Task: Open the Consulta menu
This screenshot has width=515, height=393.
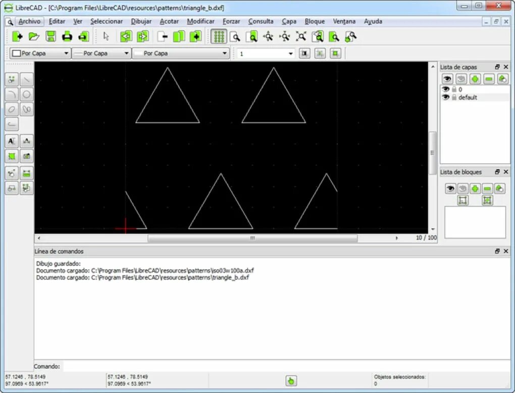Action: click(261, 21)
